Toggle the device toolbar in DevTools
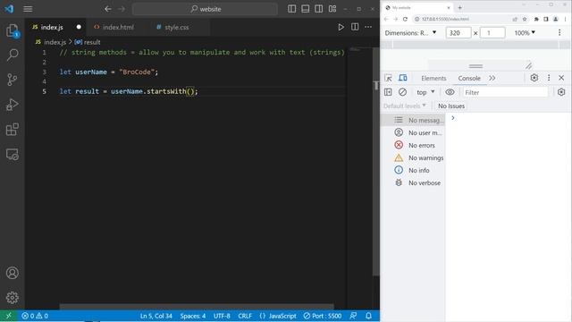This screenshot has width=572, height=322. pyautogui.click(x=403, y=78)
